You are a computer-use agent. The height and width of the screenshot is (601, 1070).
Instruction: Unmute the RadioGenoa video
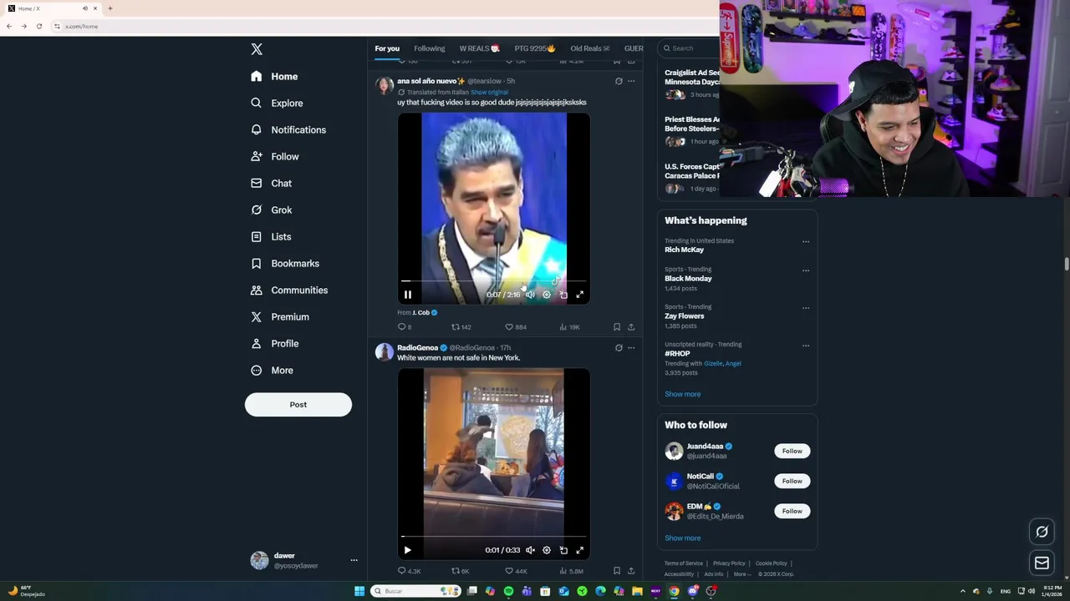click(x=530, y=550)
